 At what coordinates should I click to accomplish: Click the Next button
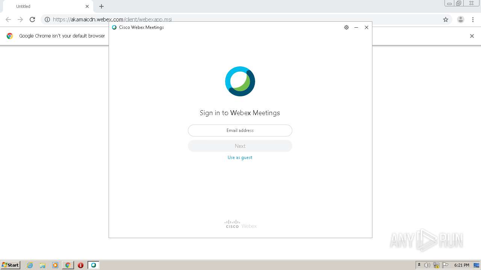(x=240, y=146)
